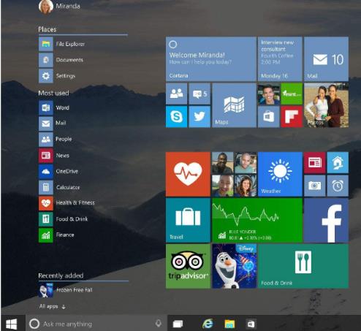This screenshot has width=361, height=331.
Task: Open the Facebook tile
Action: (326, 220)
